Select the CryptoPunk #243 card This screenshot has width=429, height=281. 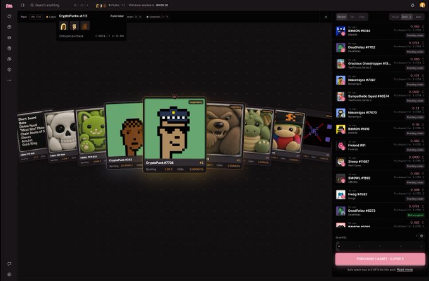coord(124,135)
